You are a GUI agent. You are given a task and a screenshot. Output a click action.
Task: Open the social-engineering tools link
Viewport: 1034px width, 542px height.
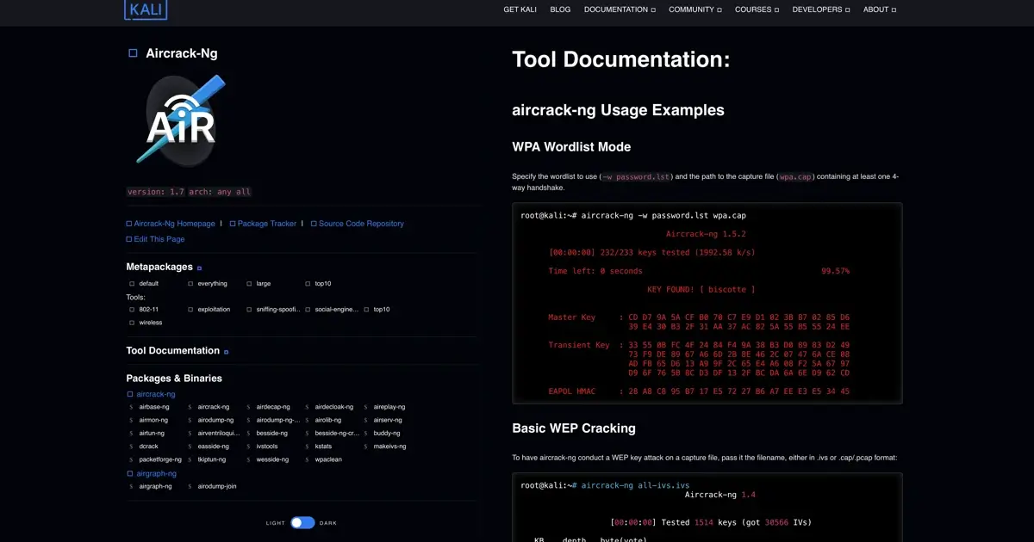coord(337,309)
